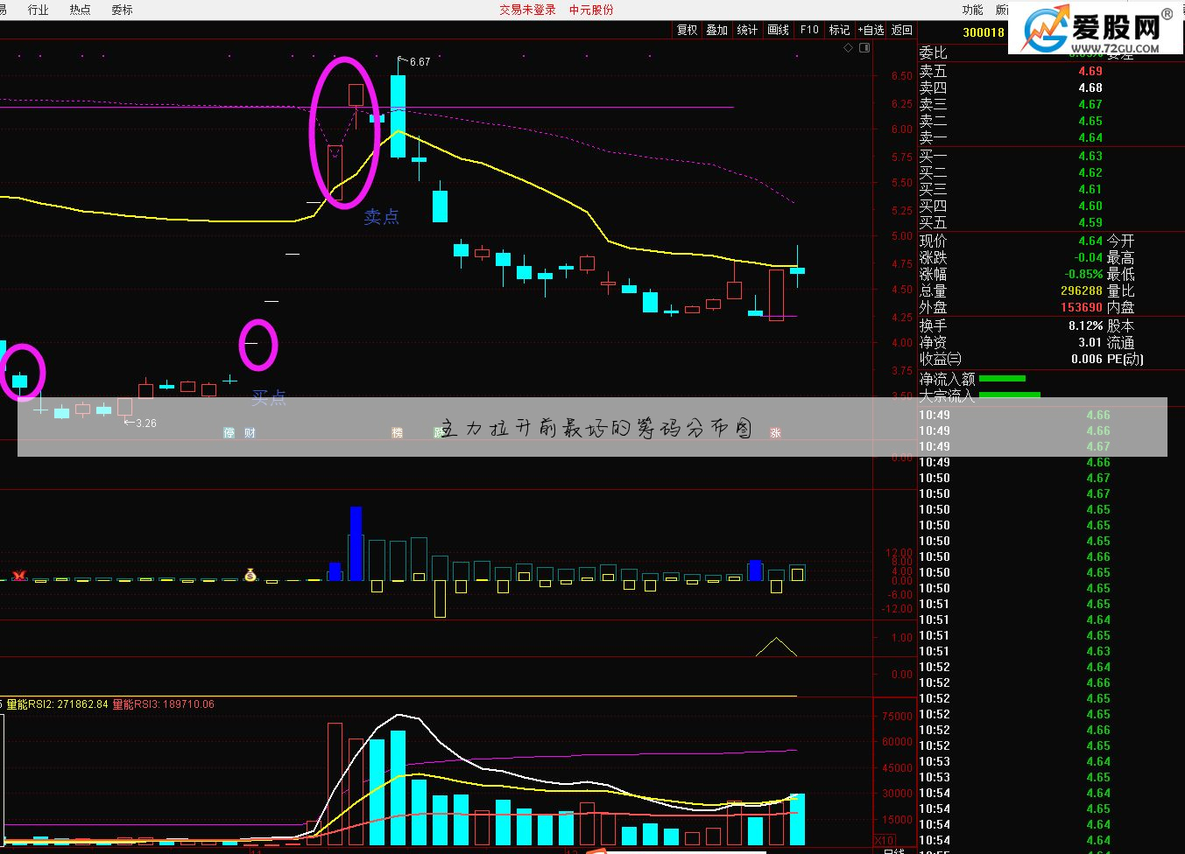Click the 净资 value 3.01
Image resolution: width=1185 pixels, height=854 pixels.
pyautogui.click(x=1090, y=342)
